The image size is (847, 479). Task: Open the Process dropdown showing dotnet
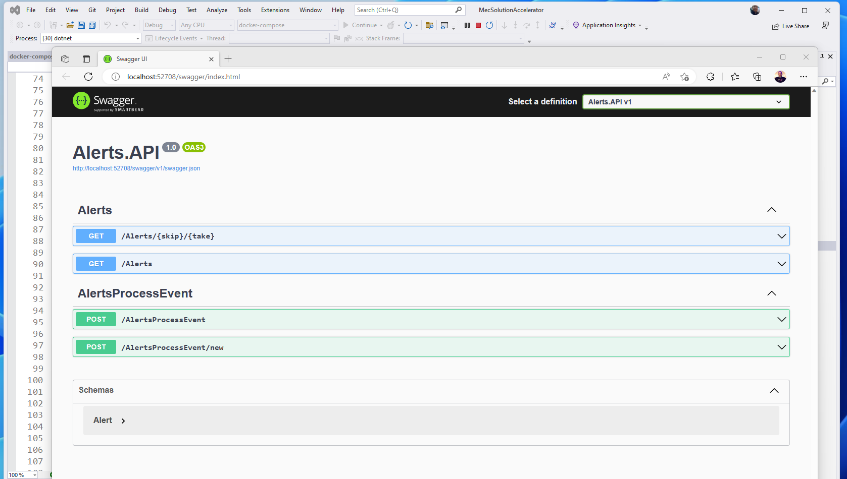(x=91, y=38)
